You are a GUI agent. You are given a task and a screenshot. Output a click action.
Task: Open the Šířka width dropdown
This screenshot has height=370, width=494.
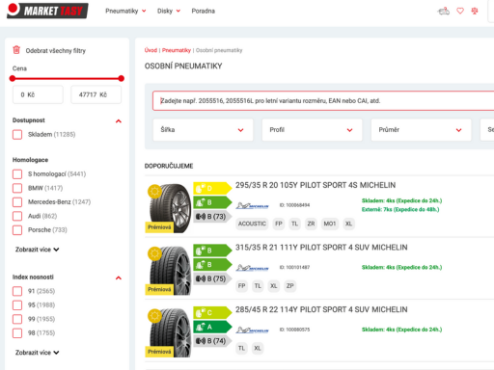pyautogui.click(x=203, y=130)
